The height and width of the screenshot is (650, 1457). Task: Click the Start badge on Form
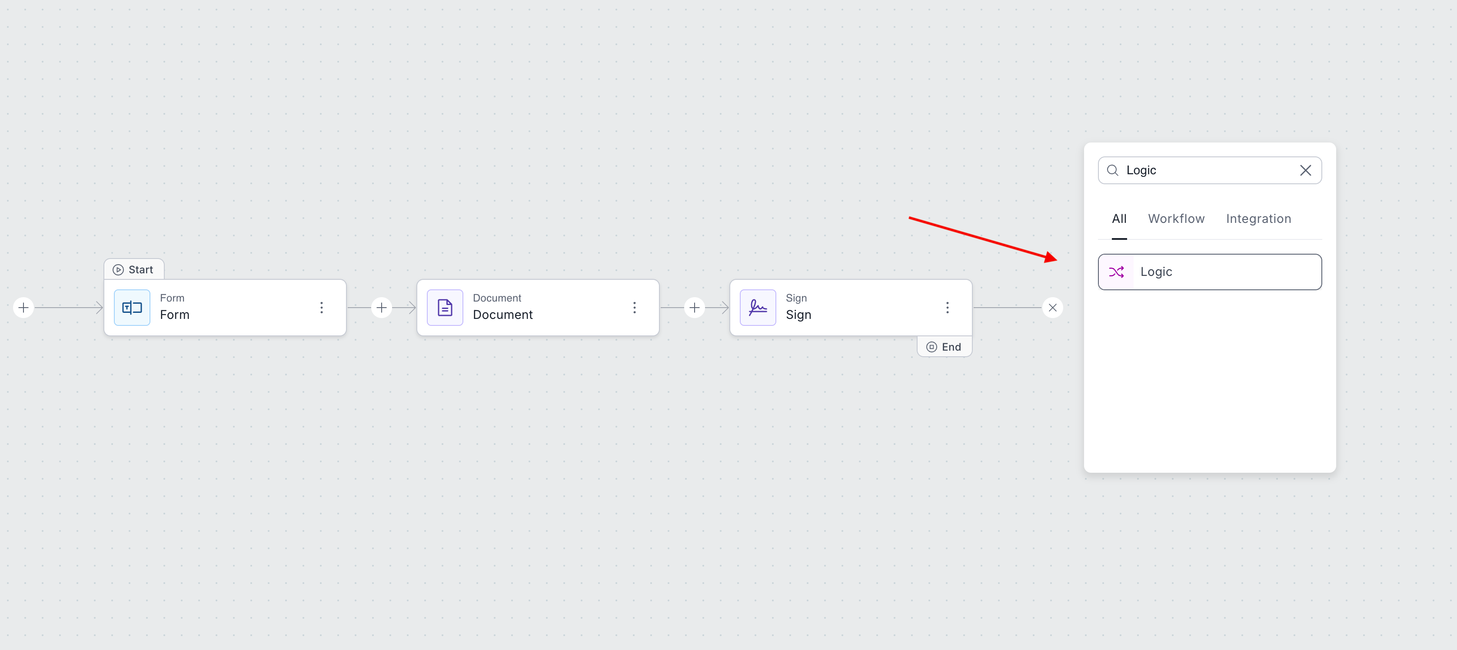point(134,270)
